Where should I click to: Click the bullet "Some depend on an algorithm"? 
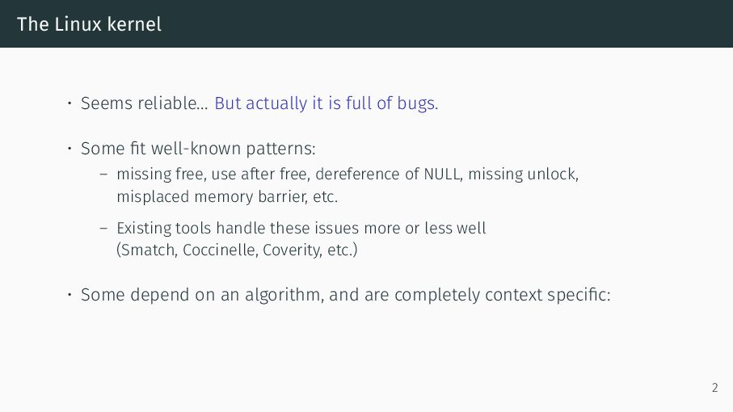click(x=345, y=295)
